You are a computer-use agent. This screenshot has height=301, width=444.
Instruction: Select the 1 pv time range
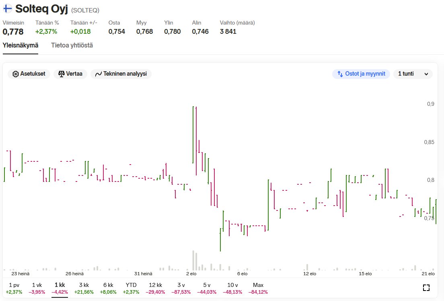[14, 288]
